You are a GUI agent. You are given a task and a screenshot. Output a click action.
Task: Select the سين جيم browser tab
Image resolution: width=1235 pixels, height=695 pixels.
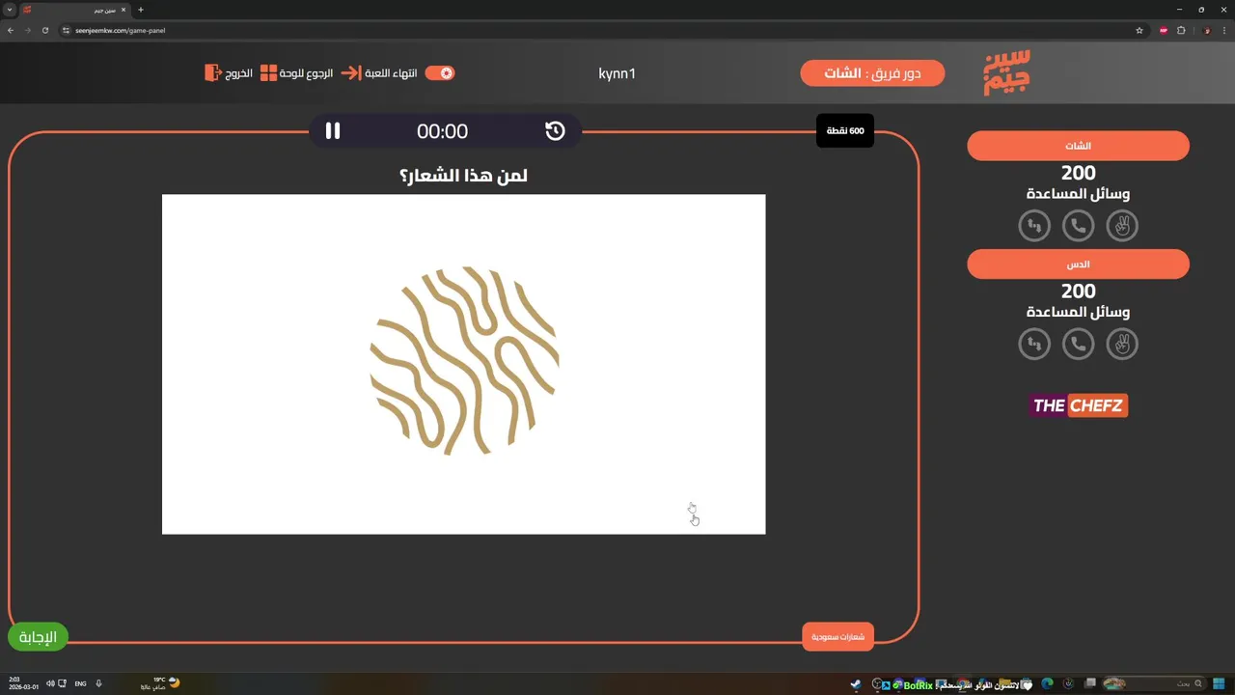click(x=75, y=10)
